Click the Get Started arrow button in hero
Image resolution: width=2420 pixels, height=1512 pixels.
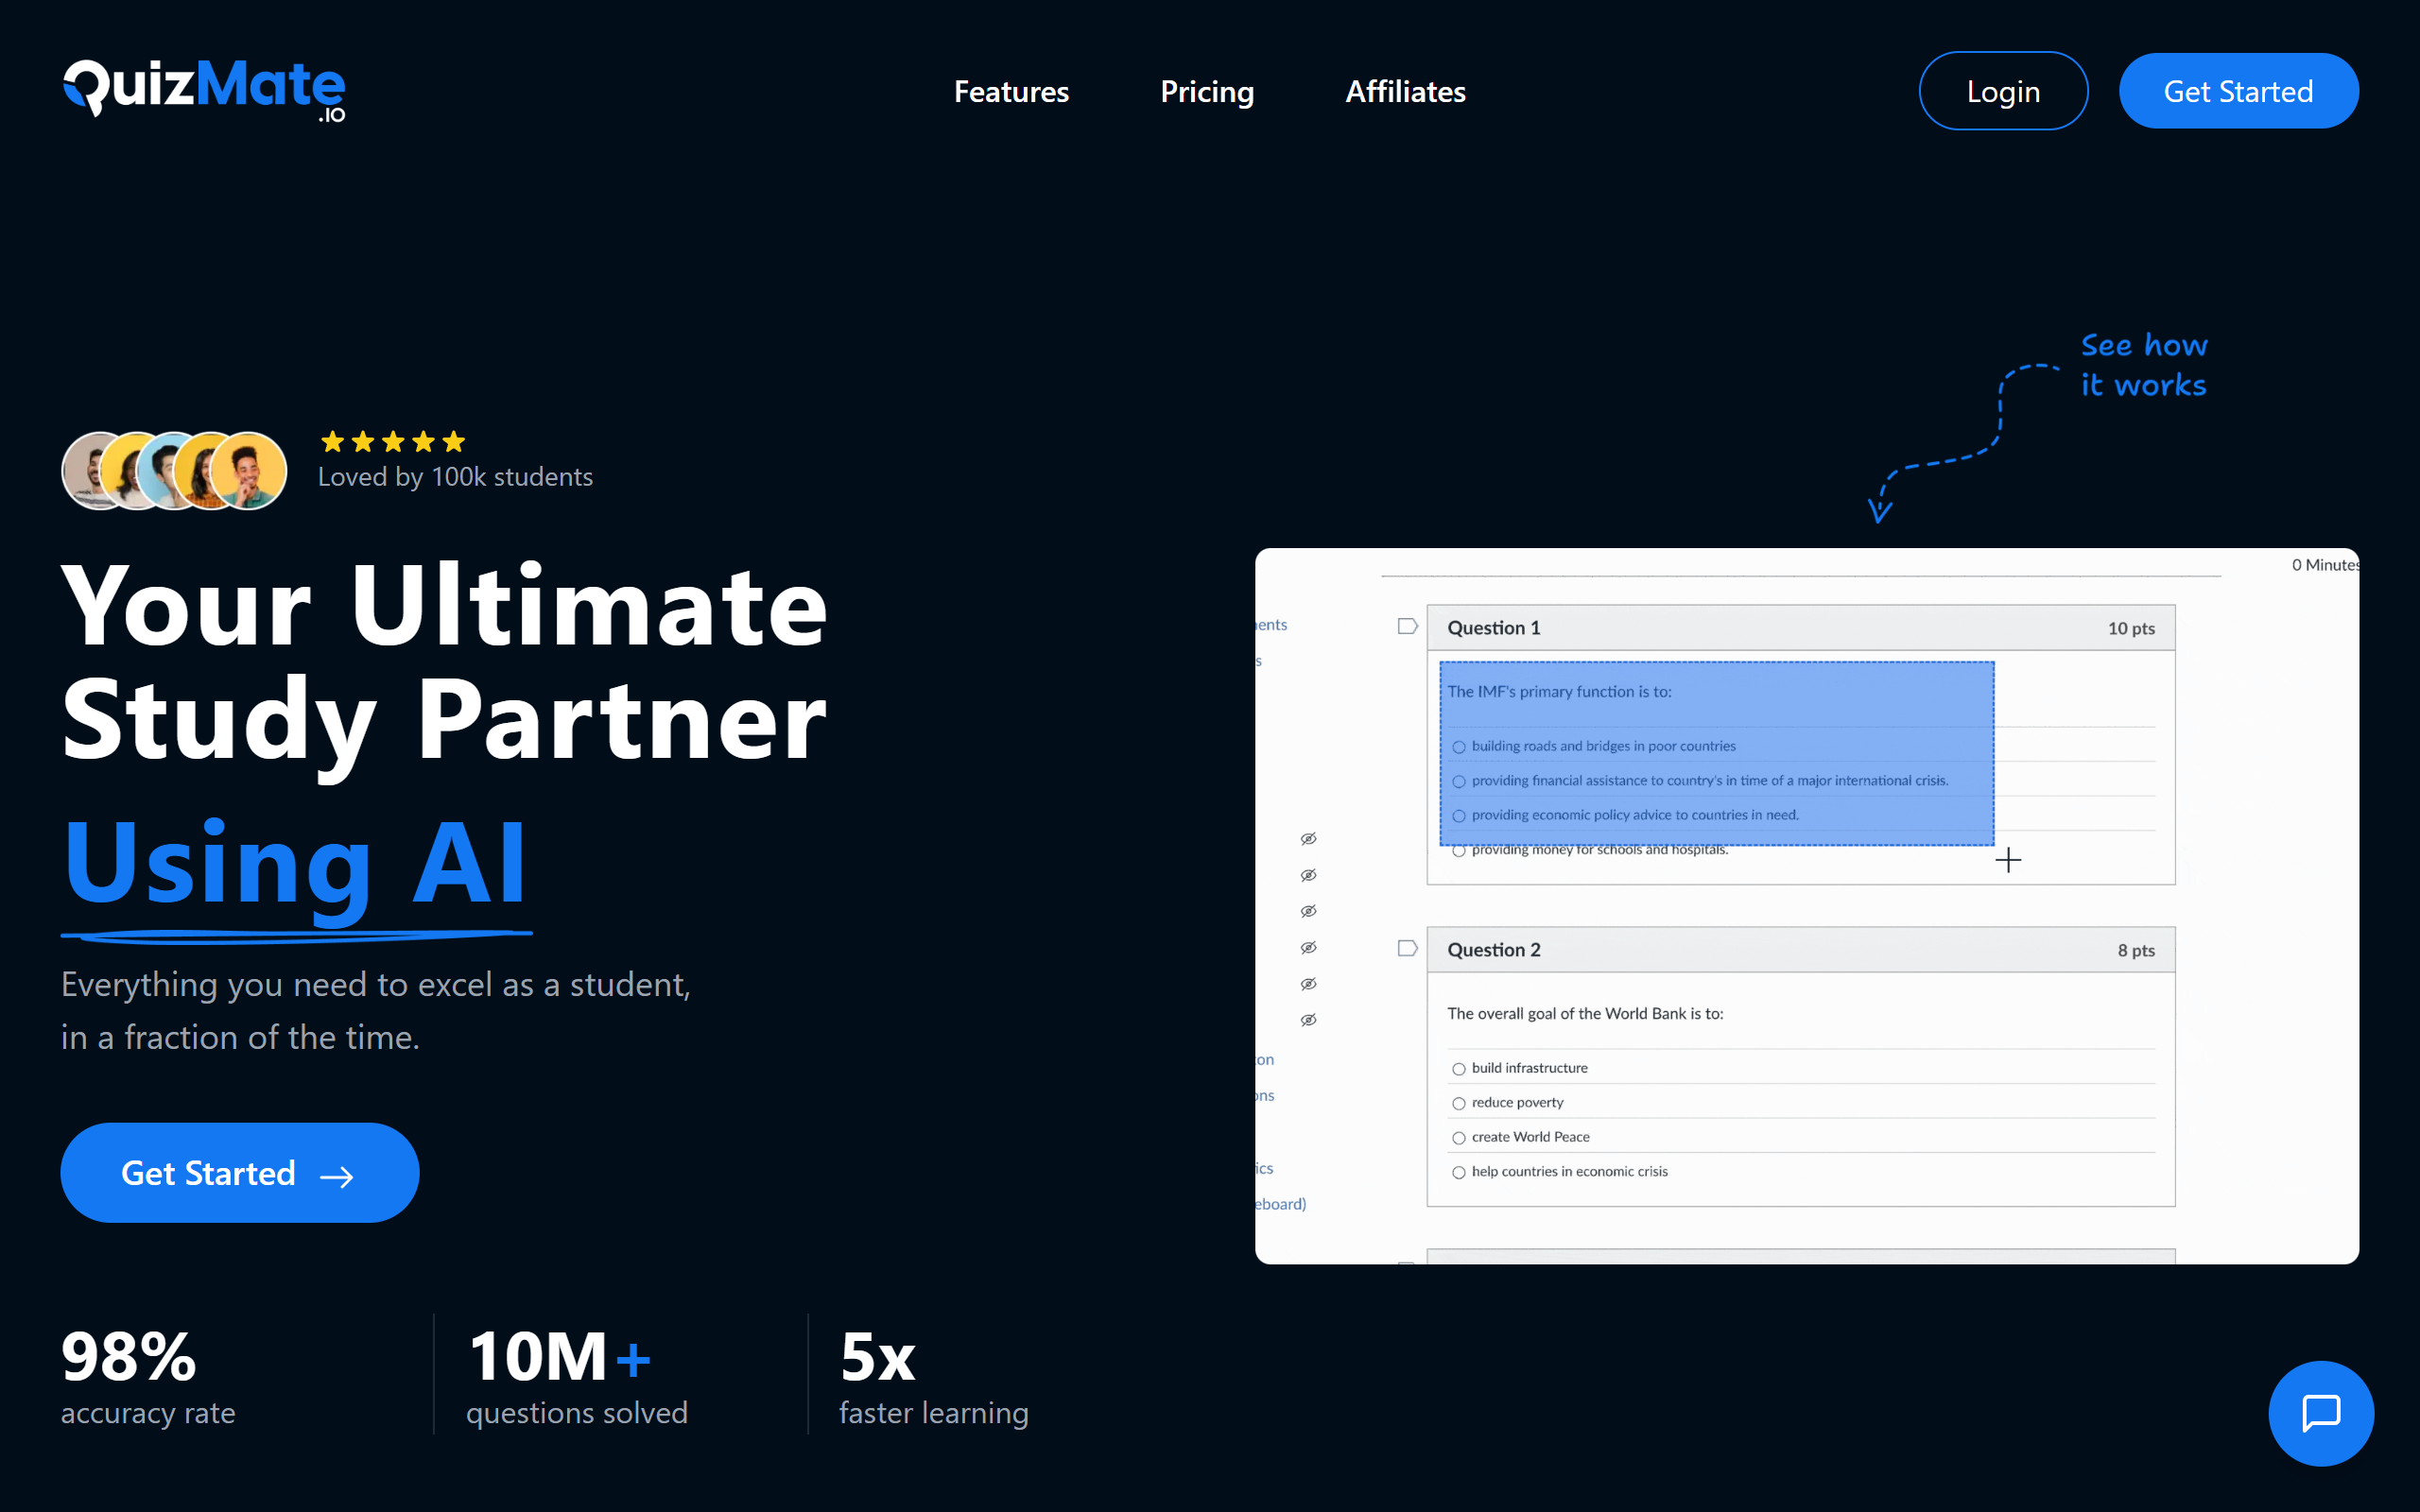click(239, 1172)
